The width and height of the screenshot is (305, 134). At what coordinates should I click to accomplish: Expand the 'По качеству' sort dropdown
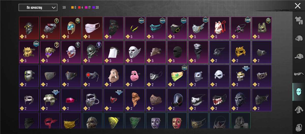tap(38, 8)
